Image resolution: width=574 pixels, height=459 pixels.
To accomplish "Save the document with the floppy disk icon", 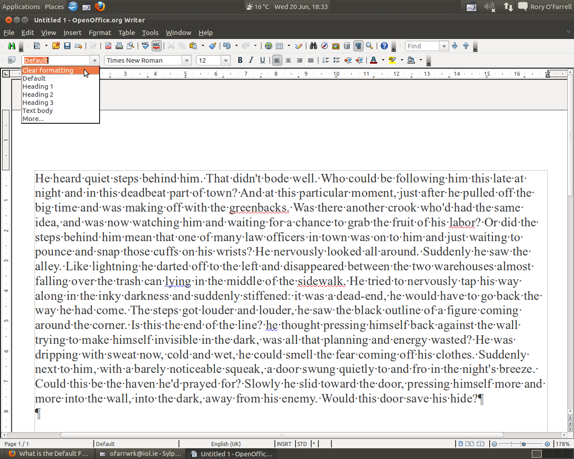I will (x=67, y=46).
